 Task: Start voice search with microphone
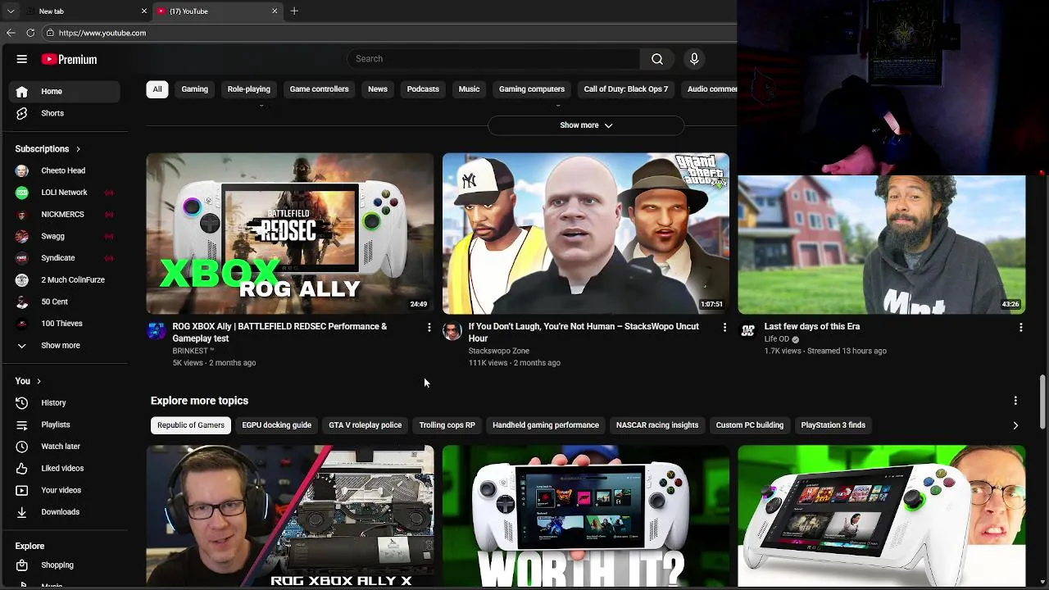(694, 59)
